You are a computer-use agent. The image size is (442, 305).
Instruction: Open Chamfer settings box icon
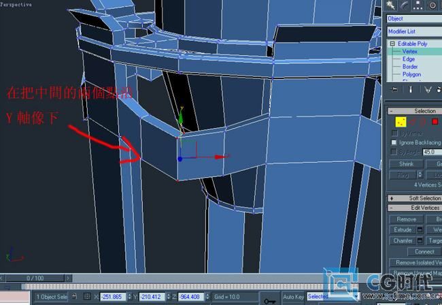420,241
